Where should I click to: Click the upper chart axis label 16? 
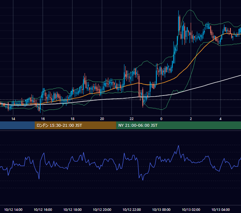coord(43,119)
